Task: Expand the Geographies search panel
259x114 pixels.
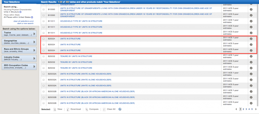Action: pos(19,42)
